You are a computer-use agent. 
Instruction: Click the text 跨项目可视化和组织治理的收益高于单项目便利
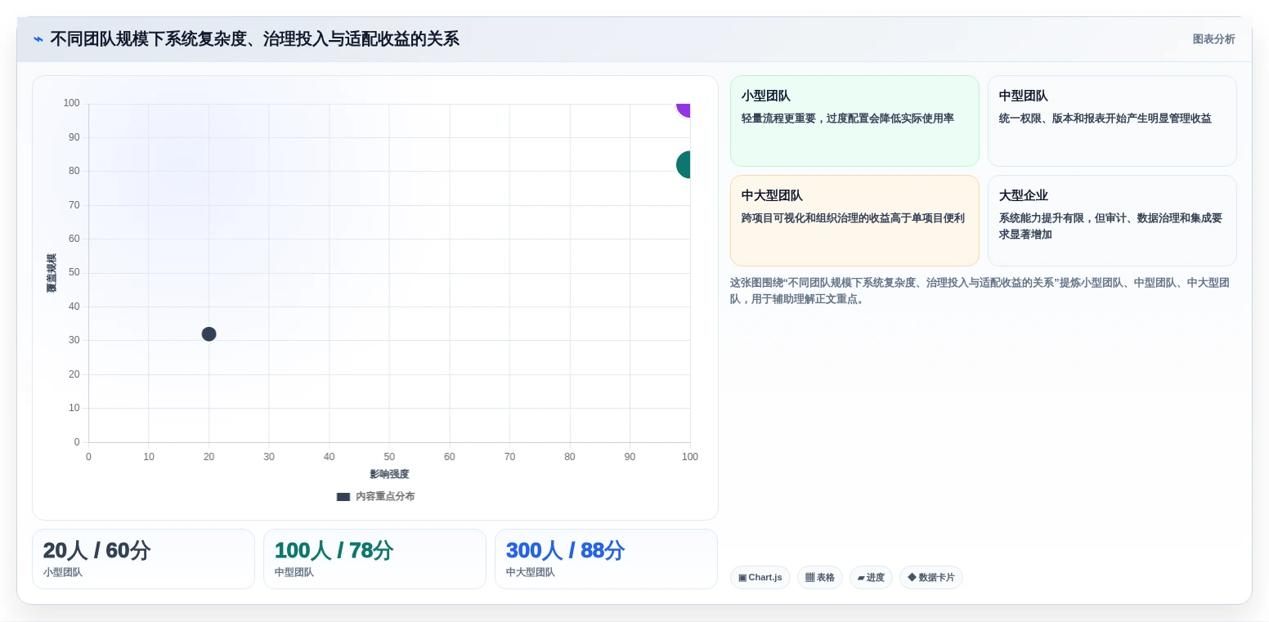[x=853, y=218]
